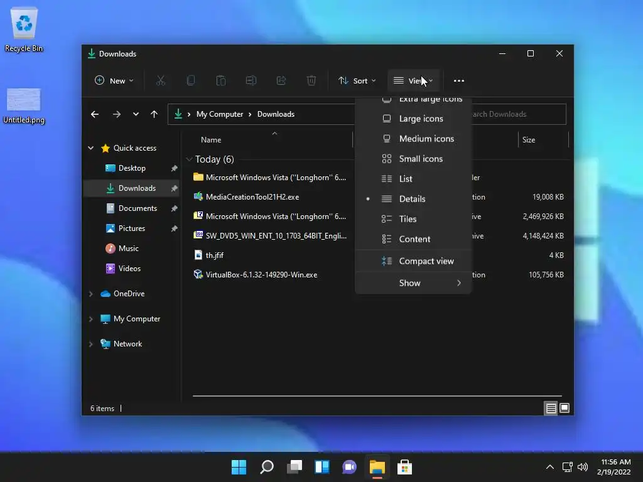Expand the My Computer tree node
This screenshot has width=643, height=482.
click(x=90, y=319)
